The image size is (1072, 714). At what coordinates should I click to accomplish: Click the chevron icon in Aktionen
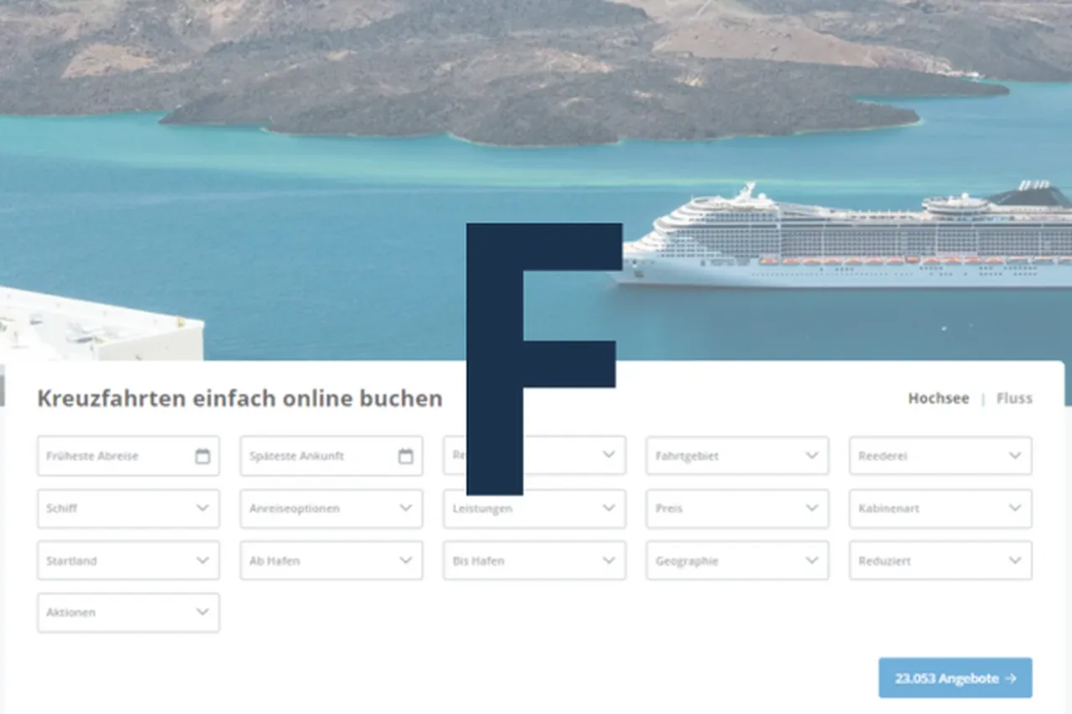pyautogui.click(x=203, y=612)
